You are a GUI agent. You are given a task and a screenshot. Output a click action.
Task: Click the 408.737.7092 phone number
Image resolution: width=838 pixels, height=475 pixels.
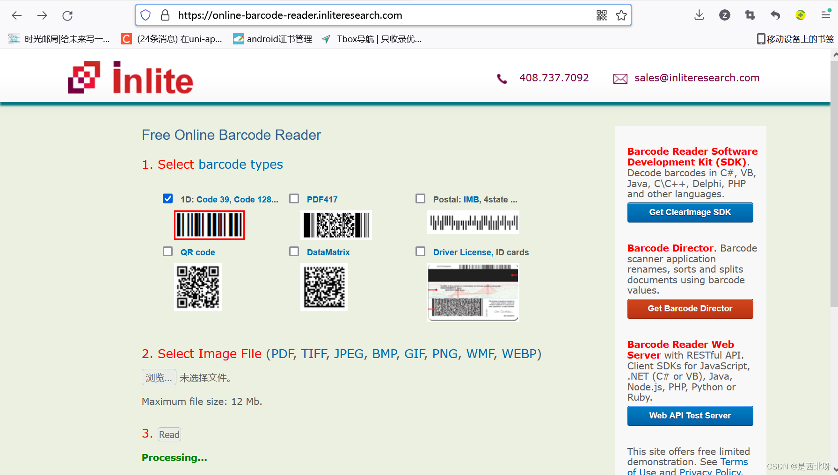554,78
